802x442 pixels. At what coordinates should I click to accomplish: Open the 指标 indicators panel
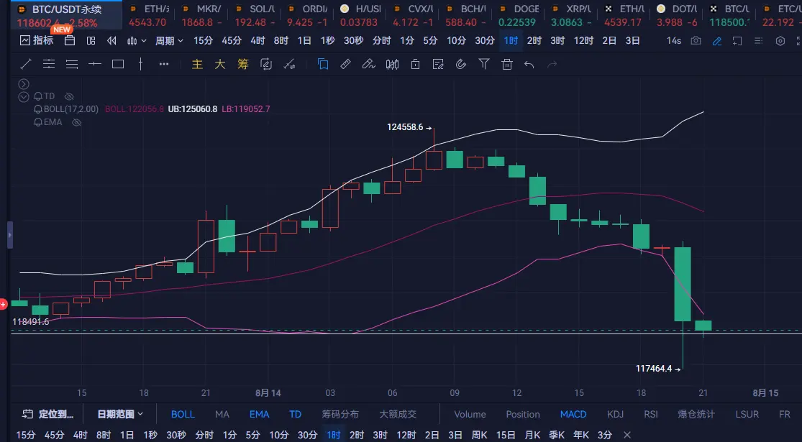[x=36, y=40]
